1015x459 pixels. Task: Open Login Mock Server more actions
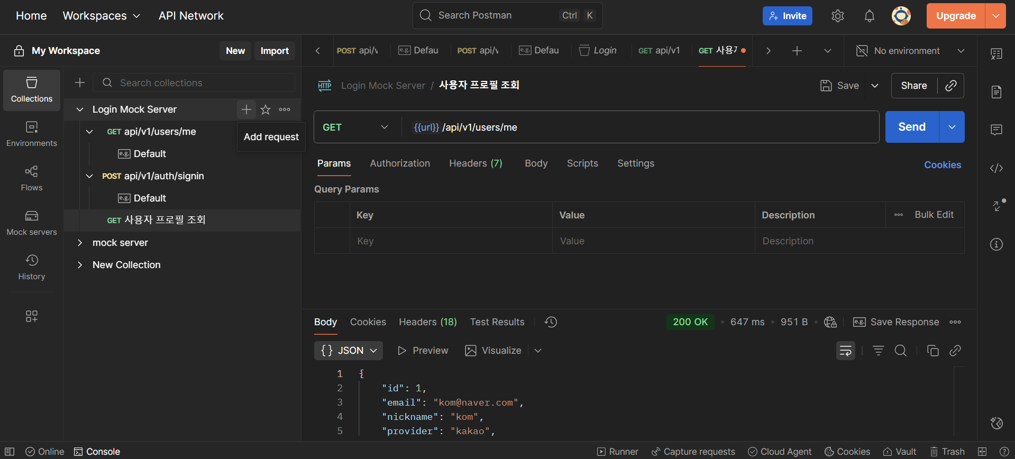pos(285,109)
